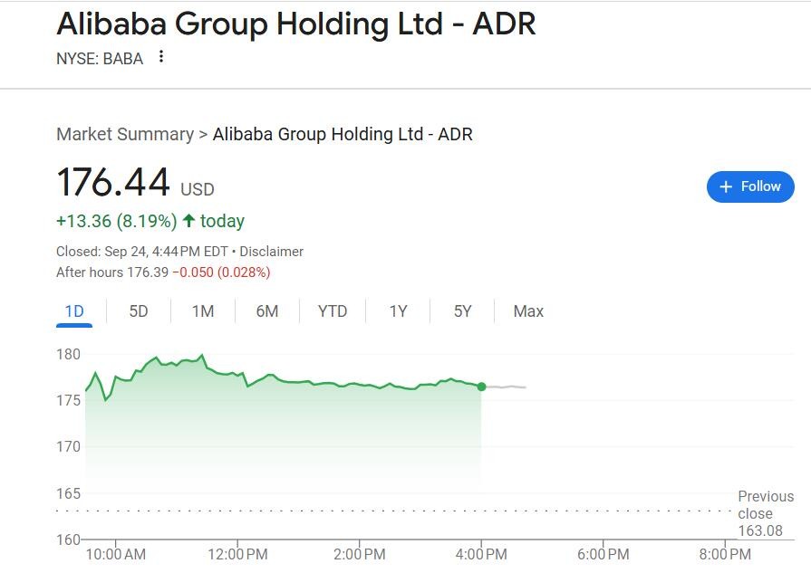Click the green up arrow next to today
Viewport: 811px width, 573px height.
188,221
